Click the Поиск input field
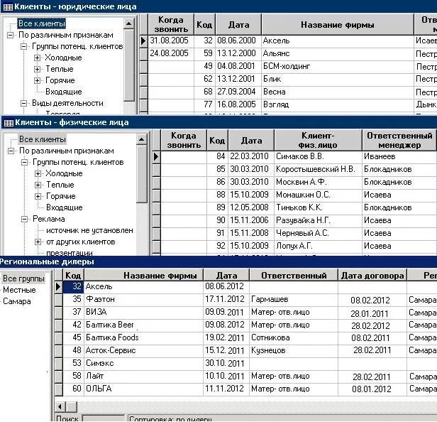 tap(104, 418)
